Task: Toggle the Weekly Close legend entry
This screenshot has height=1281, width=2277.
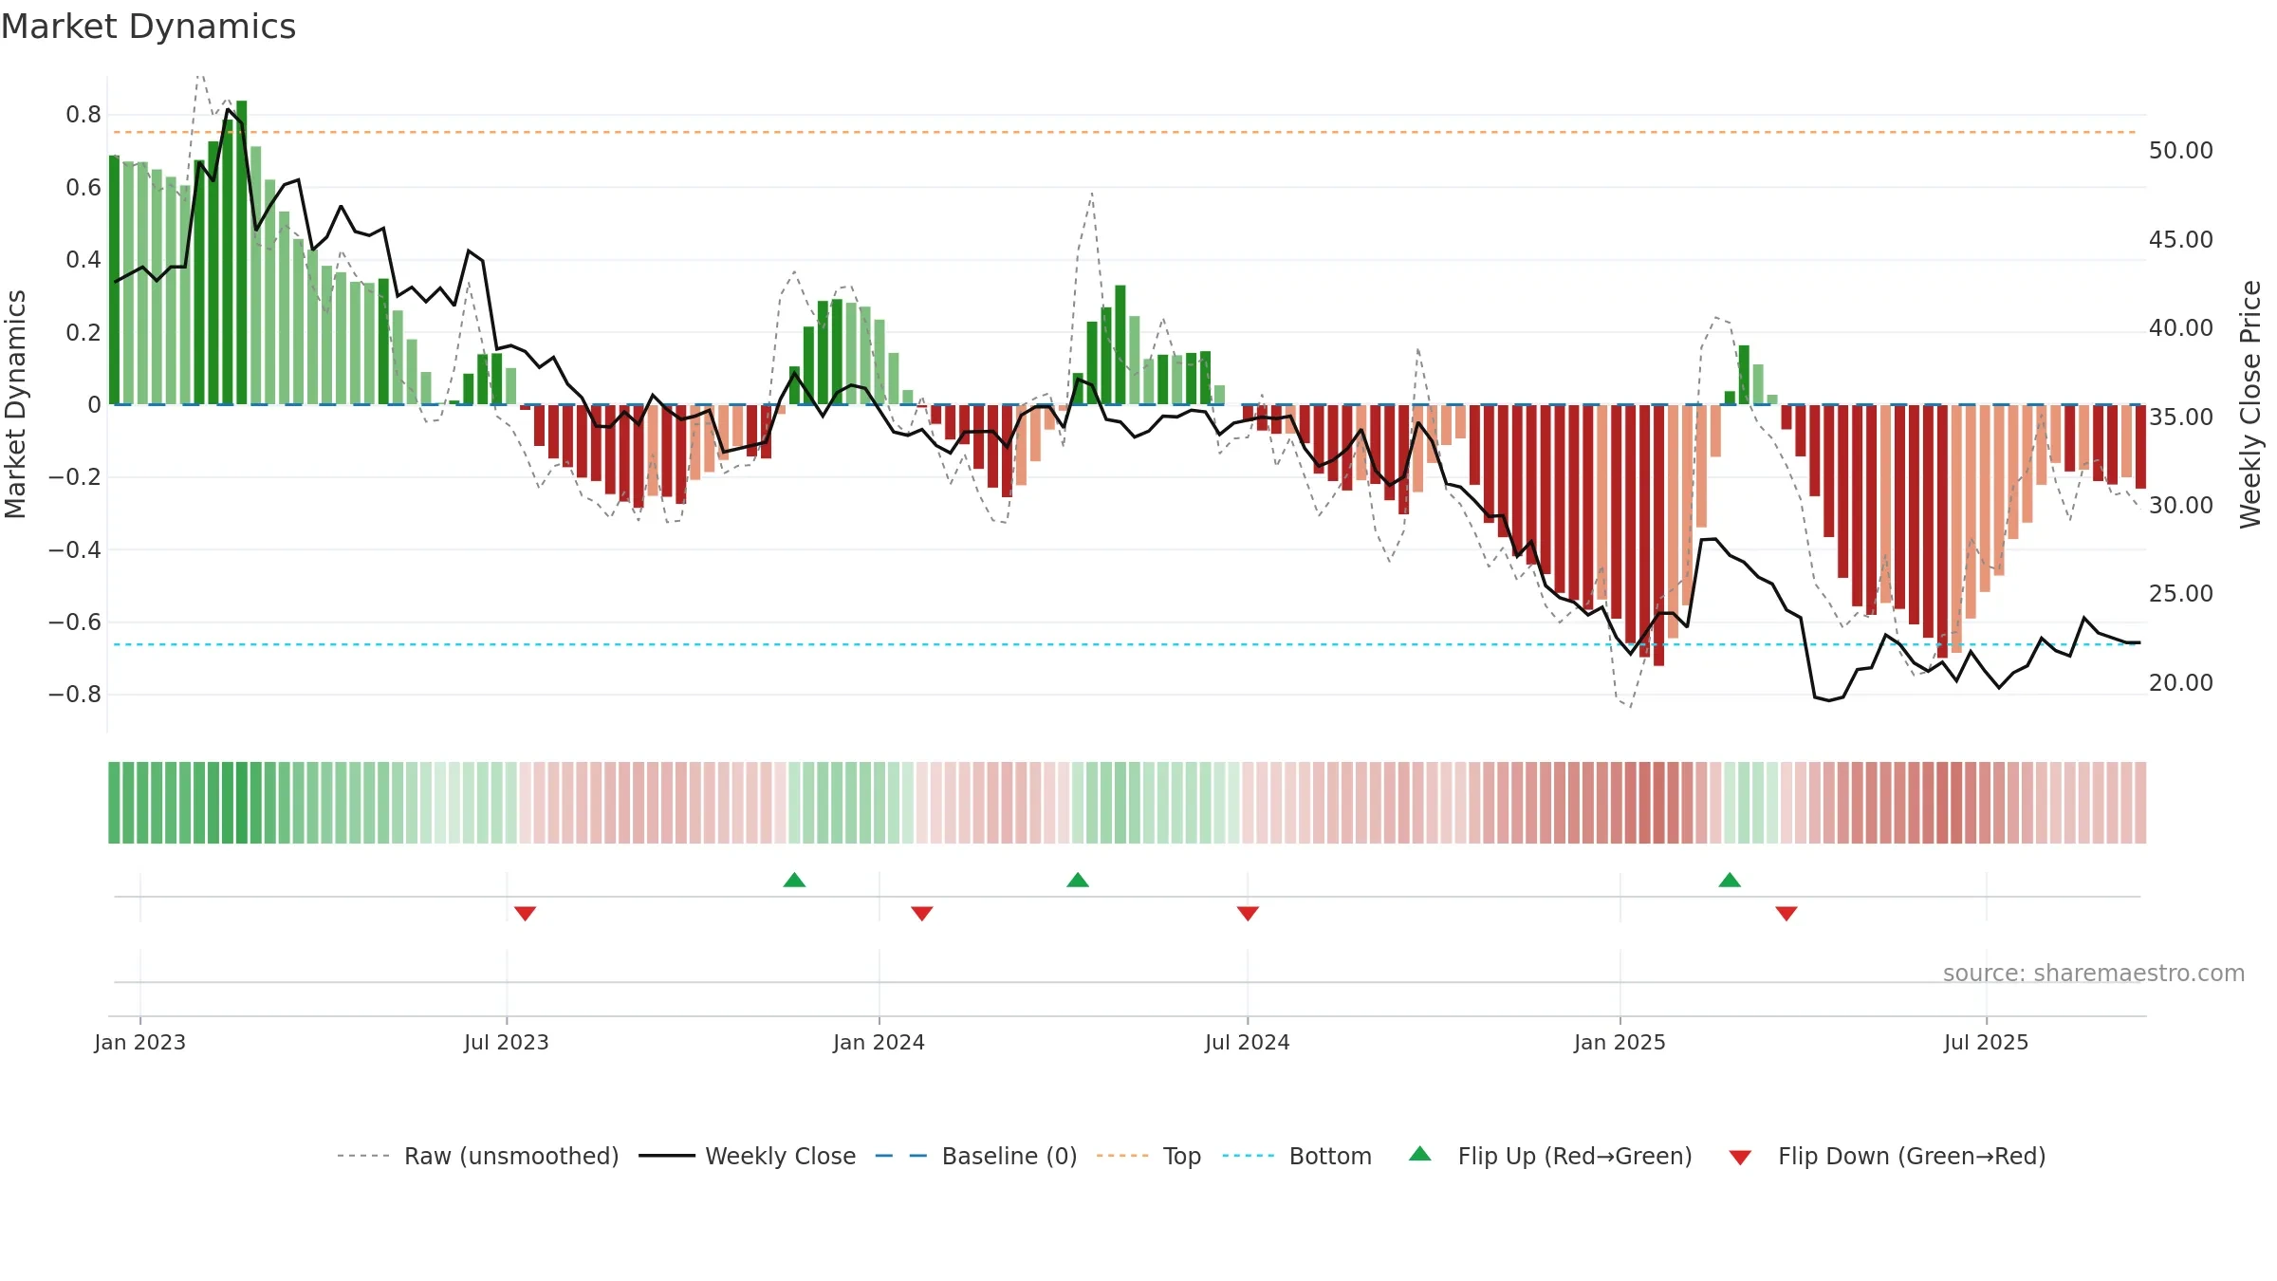Action: 748,1156
